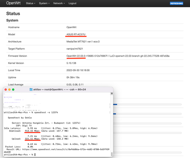Screen dimensions: 190x158
Task: Maximize the terminal with green button
Action: pyautogui.click(x=13, y=89)
